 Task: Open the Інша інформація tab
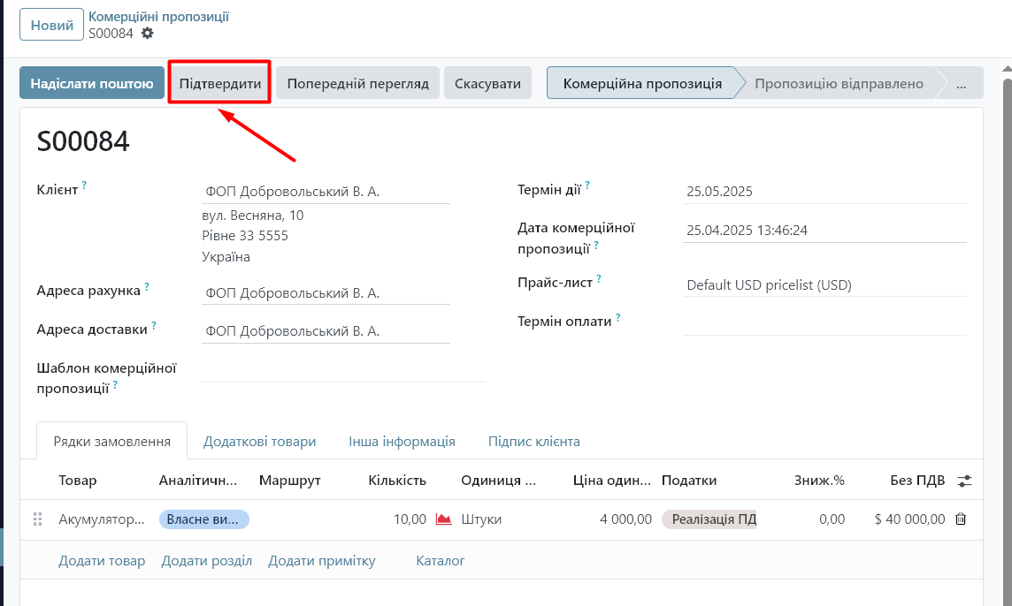pyautogui.click(x=402, y=442)
